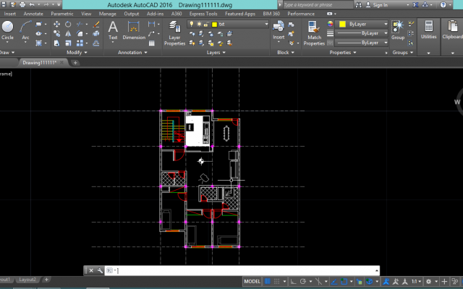Activate the Erase tool
This screenshot has height=289, width=463.
pos(96,24)
